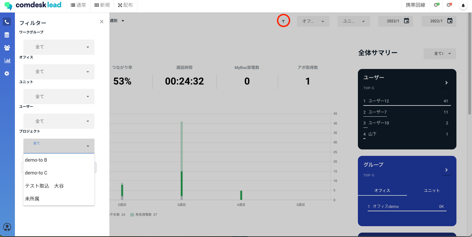
Task: Open the settings gear in sidebar
Action: 7,73
